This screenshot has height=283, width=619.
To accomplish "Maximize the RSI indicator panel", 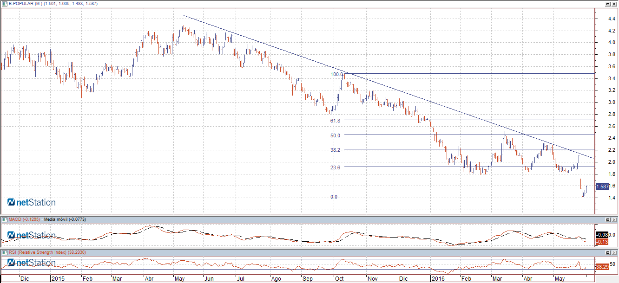I will tap(607, 252).
